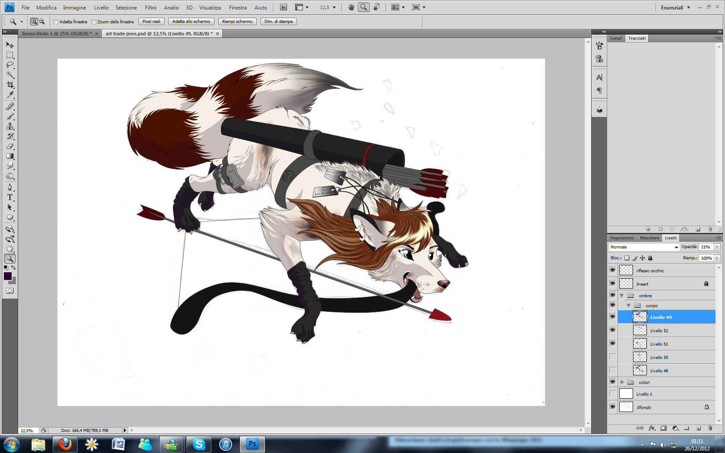Click the foreground color swatch
Image resolution: width=725 pixels, height=453 pixels.
click(x=8, y=277)
